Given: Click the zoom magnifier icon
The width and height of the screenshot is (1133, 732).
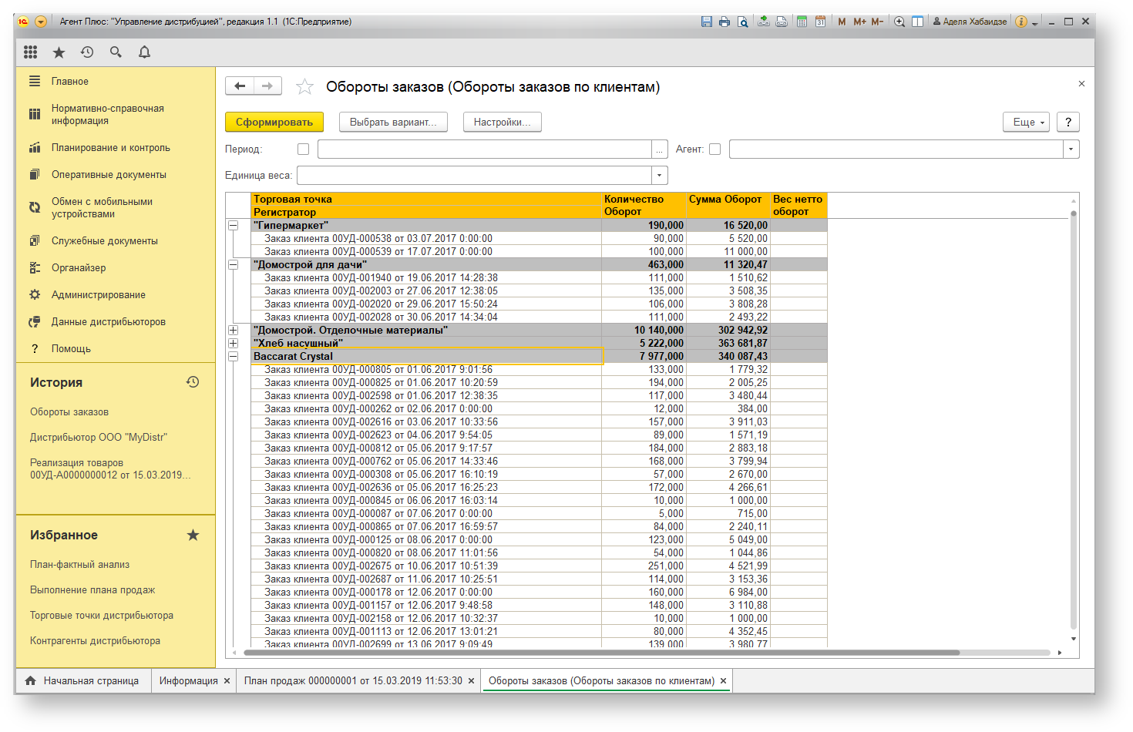Looking at the screenshot, I should [x=899, y=22].
